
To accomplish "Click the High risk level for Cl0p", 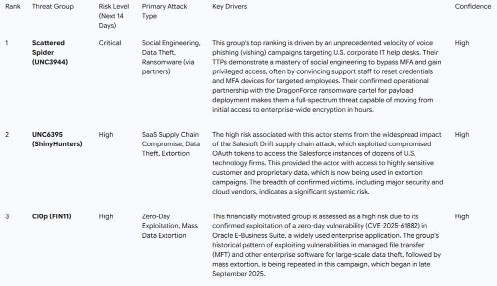I will coord(106,216).
